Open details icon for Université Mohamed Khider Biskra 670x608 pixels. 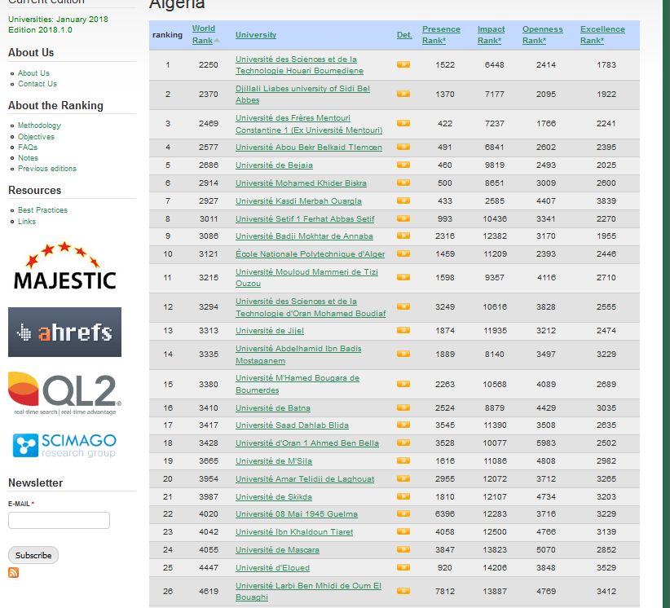point(403,183)
